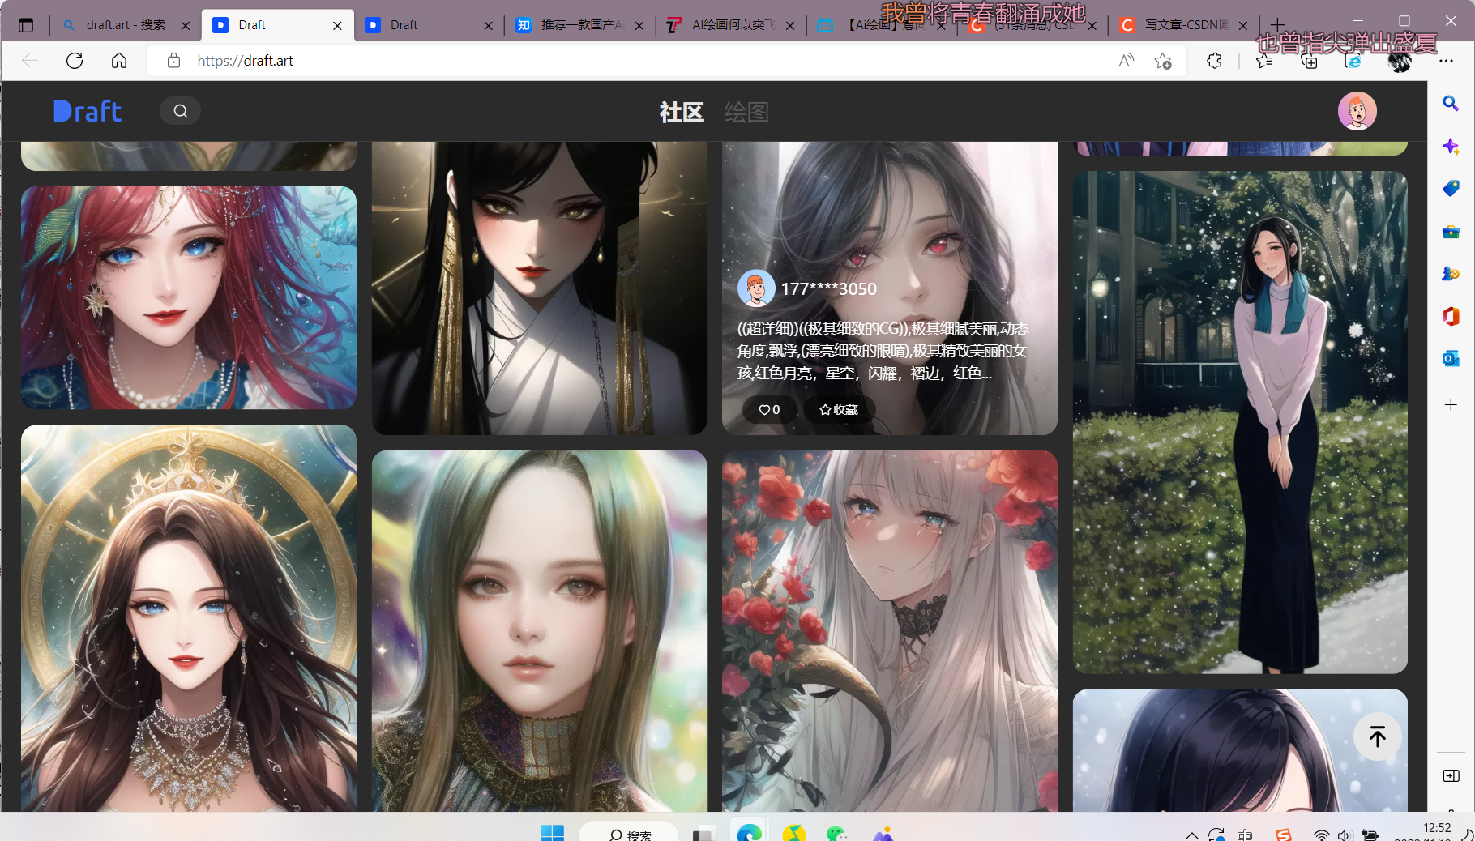Open the green-haired girl portrait artwork
Viewport: 1475px width, 841px height.
[x=539, y=631]
